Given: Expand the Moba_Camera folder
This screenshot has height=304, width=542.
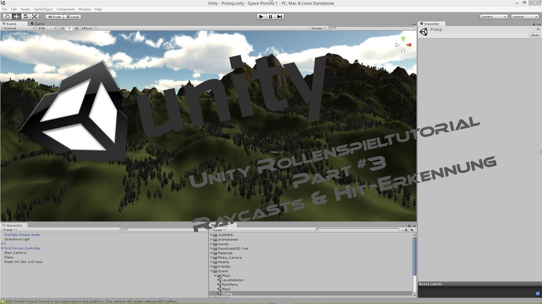Looking at the screenshot, I should click(x=212, y=258).
